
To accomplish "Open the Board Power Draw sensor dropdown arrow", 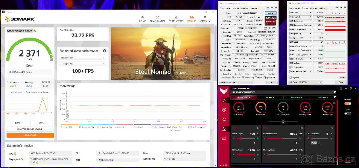I will 311,59.
